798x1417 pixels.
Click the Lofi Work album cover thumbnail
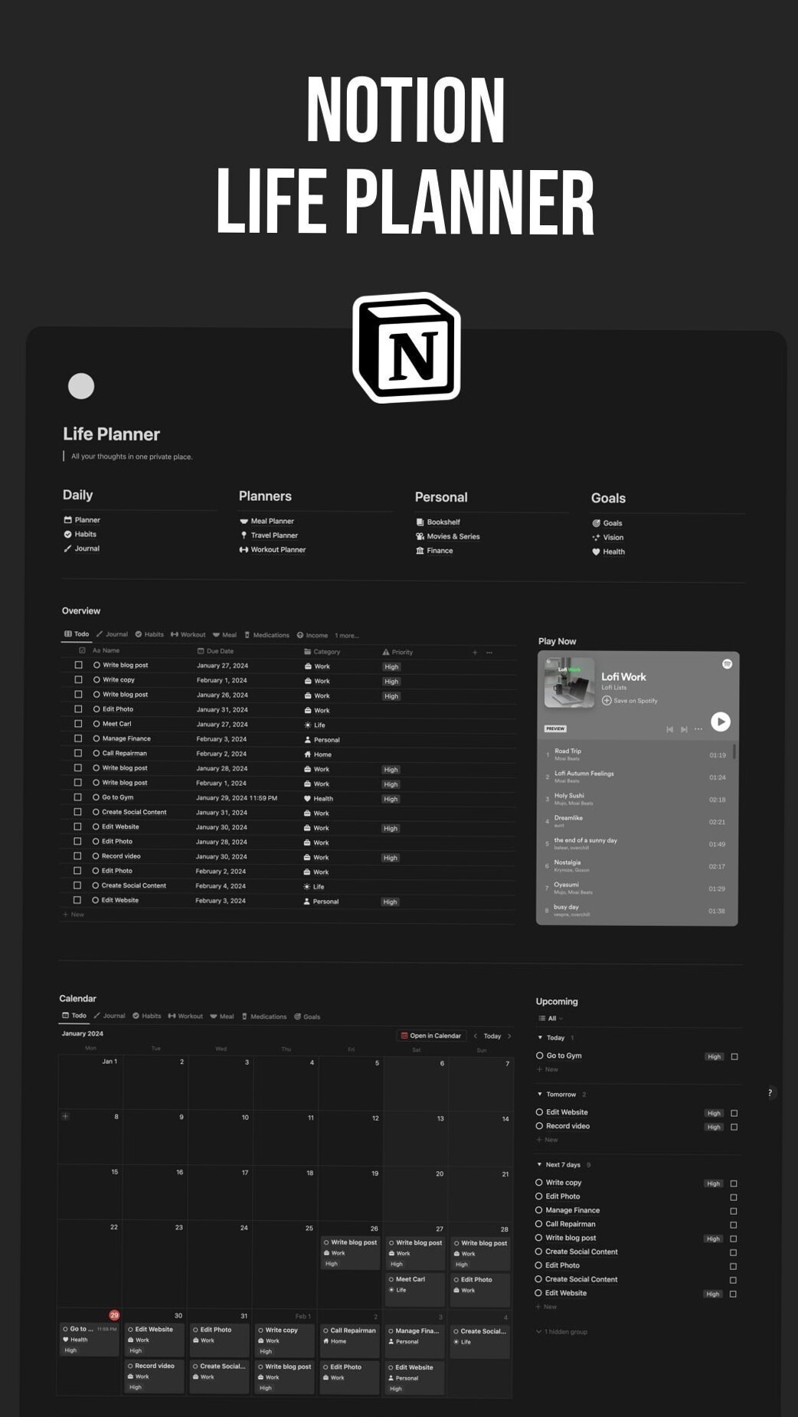[569, 683]
